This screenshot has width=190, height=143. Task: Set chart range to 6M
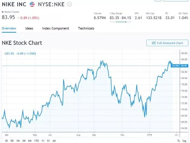tap(30, 141)
